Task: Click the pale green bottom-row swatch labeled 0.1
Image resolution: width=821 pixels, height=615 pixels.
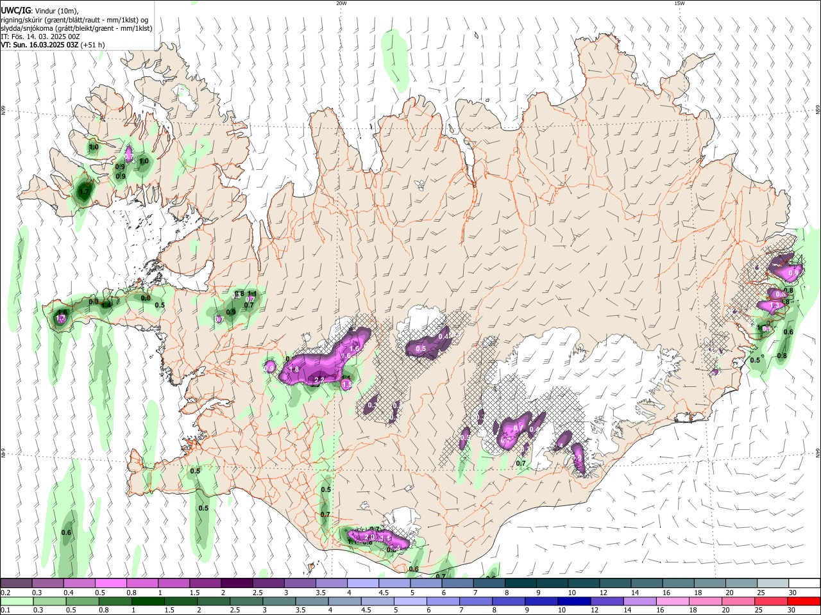Action: (17, 601)
